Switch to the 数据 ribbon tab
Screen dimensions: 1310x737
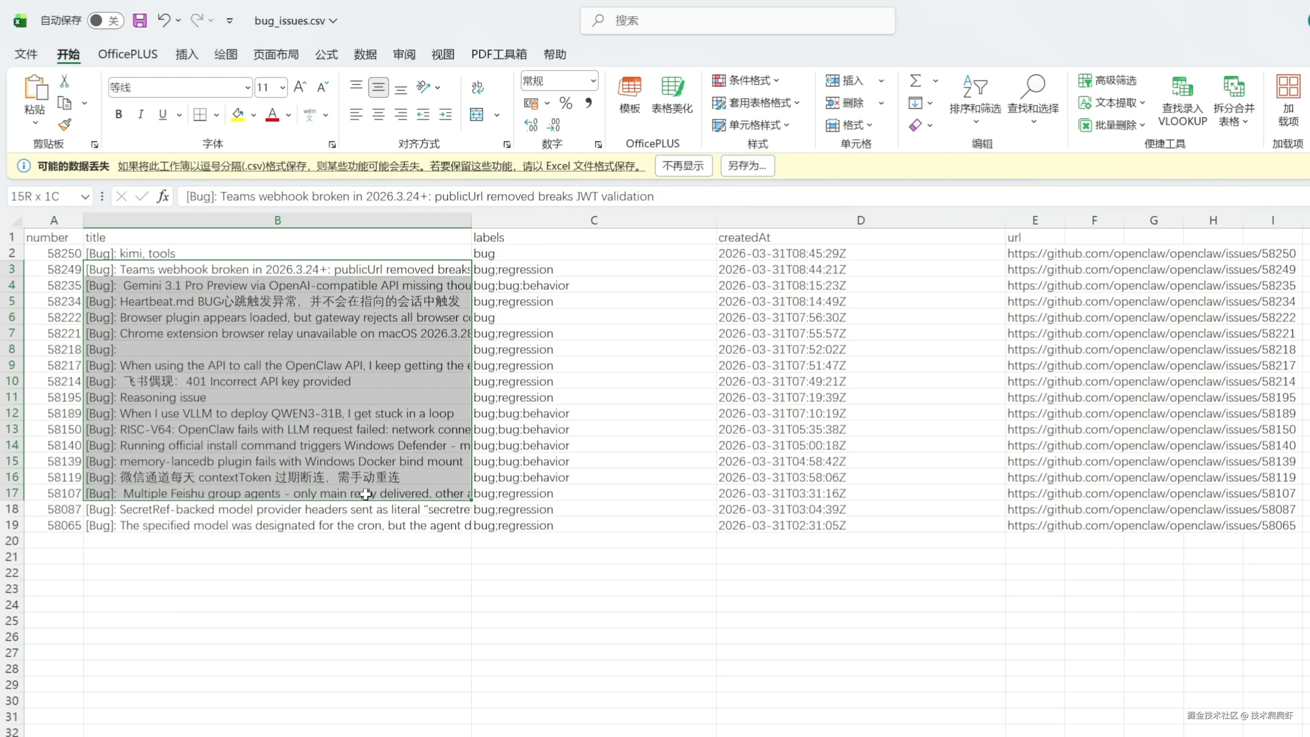[x=365, y=55]
